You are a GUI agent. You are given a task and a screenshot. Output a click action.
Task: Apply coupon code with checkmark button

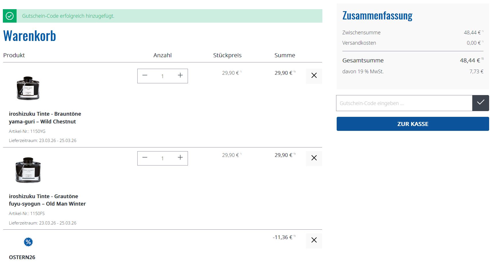tap(481, 103)
